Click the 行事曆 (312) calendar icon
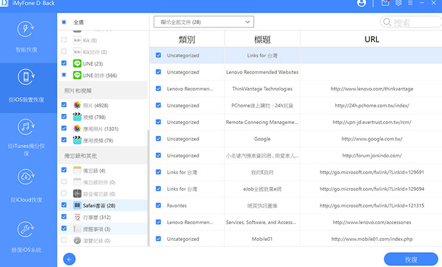The width and height of the screenshot is (442, 267). tap(77, 217)
